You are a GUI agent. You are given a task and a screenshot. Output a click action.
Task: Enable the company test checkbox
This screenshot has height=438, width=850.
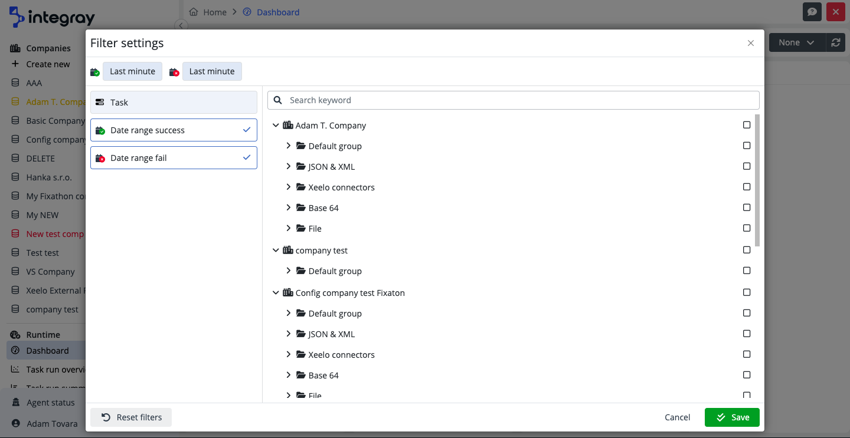coord(747,250)
